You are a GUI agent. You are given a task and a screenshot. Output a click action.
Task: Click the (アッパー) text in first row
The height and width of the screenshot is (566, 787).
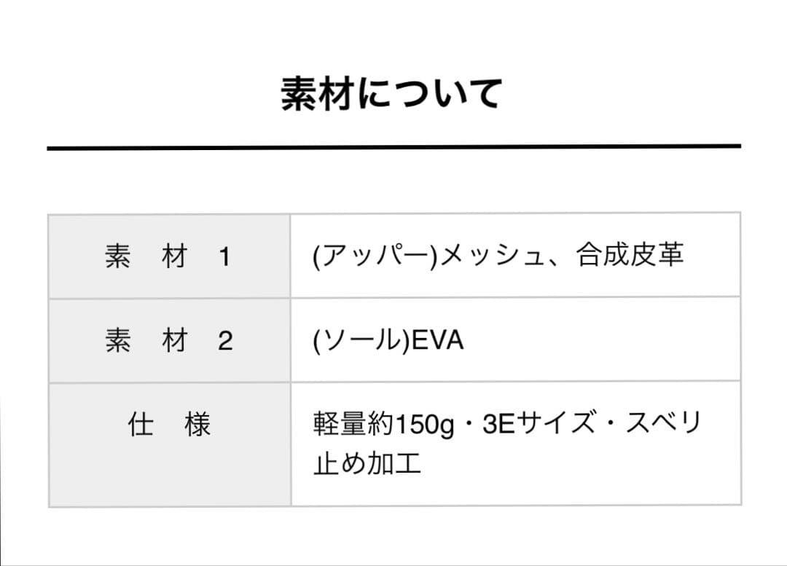coord(375,256)
